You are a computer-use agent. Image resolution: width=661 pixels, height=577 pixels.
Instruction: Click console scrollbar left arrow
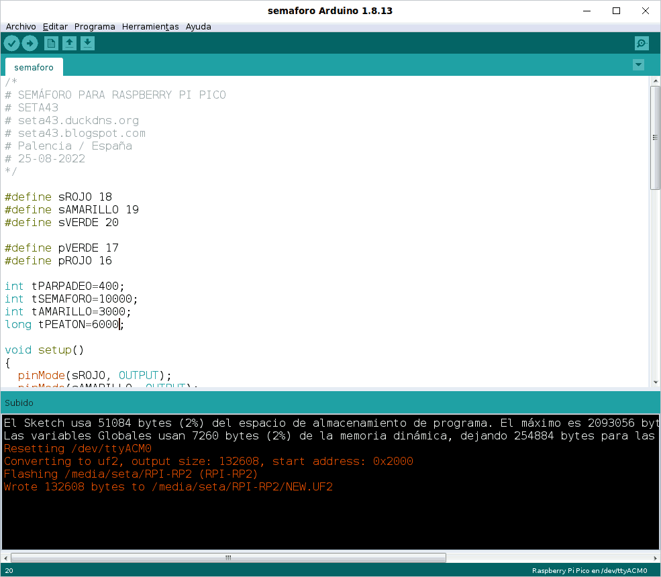pos(5,558)
